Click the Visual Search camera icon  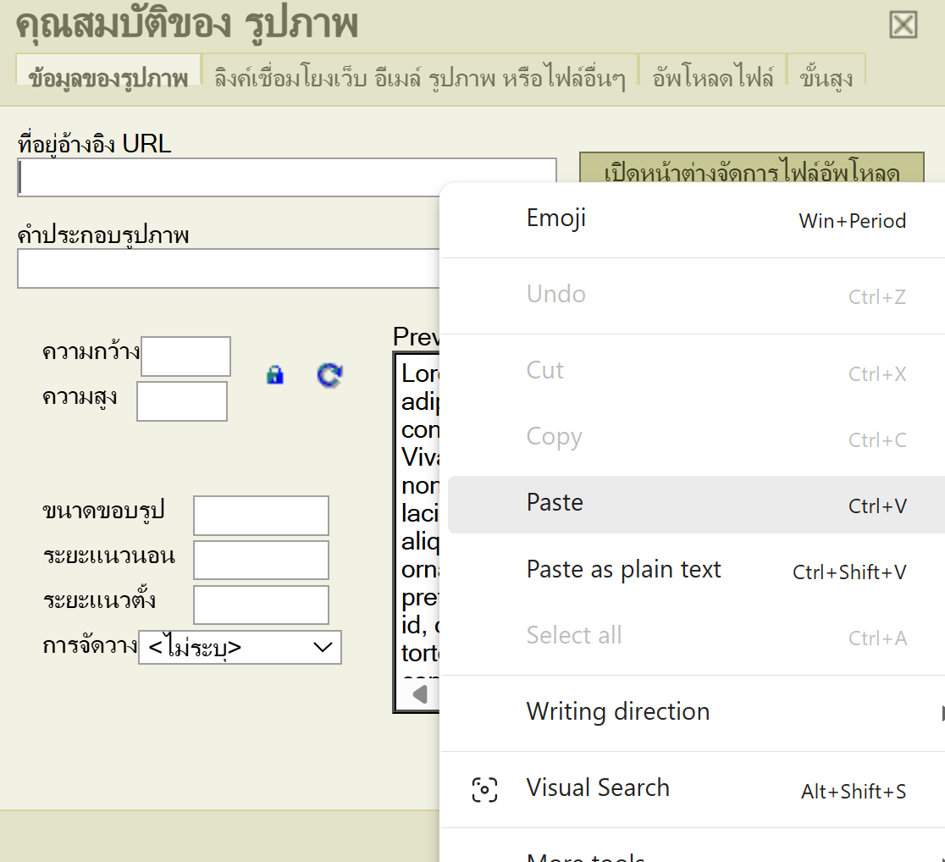(x=484, y=789)
